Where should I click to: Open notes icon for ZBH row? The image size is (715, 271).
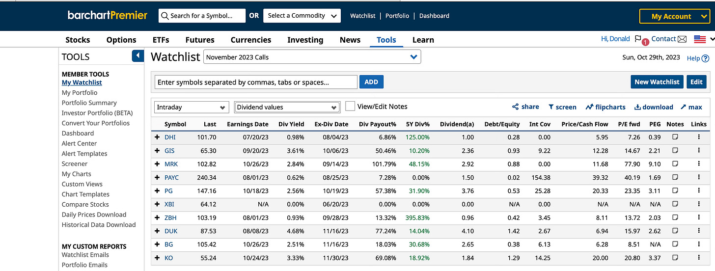click(675, 217)
